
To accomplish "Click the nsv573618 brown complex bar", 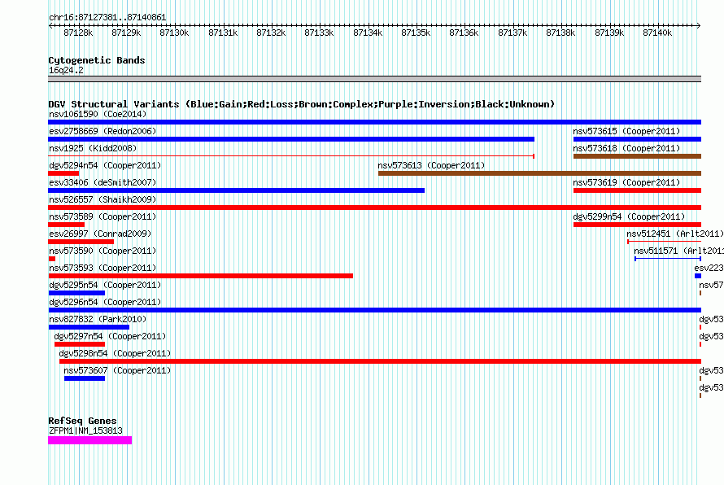I will (637, 156).
